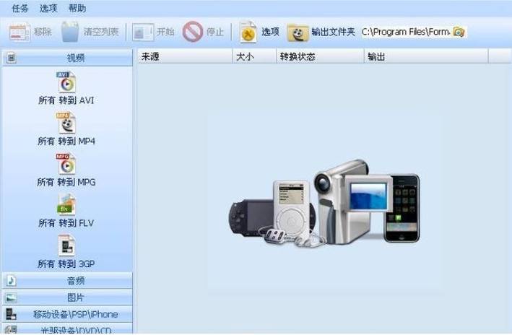Open the 选项 settings toolbar icon
This screenshot has width=512, height=335.
(x=248, y=32)
